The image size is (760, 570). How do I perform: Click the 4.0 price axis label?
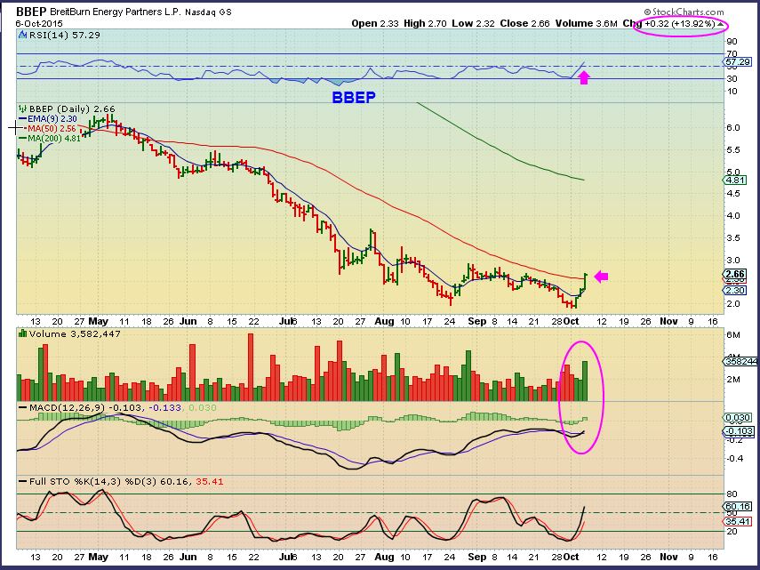pos(733,215)
